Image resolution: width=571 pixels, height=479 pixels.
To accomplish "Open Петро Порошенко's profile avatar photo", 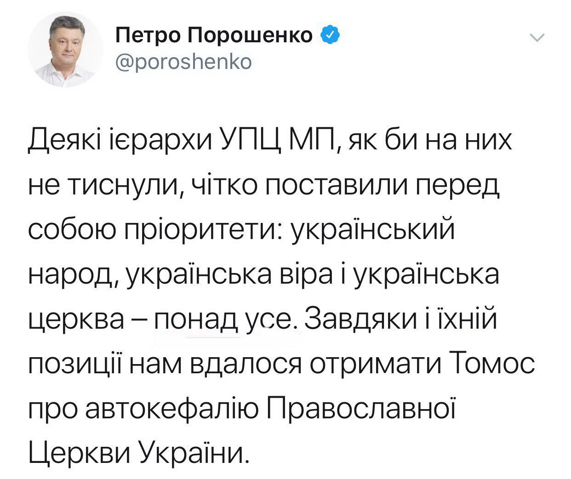I will click(65, 50).
